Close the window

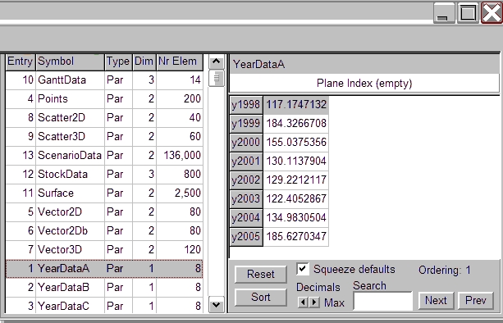[x=492, y=13]
